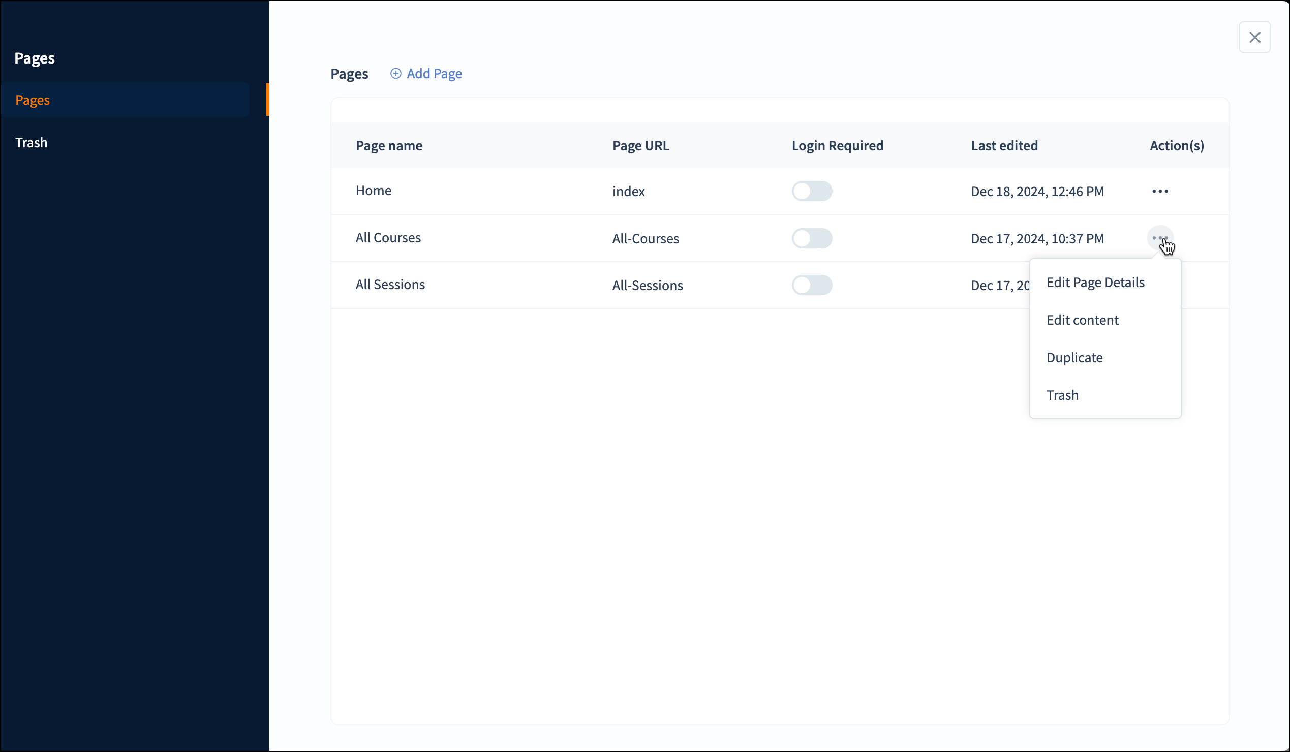1290x752 pixels.
Task: Click the plus icon beside Add Page
Action: (395, 74)
